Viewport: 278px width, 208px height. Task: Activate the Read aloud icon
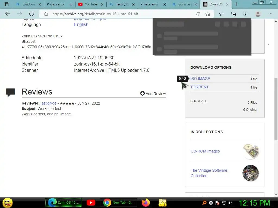(x=198, y=14)
